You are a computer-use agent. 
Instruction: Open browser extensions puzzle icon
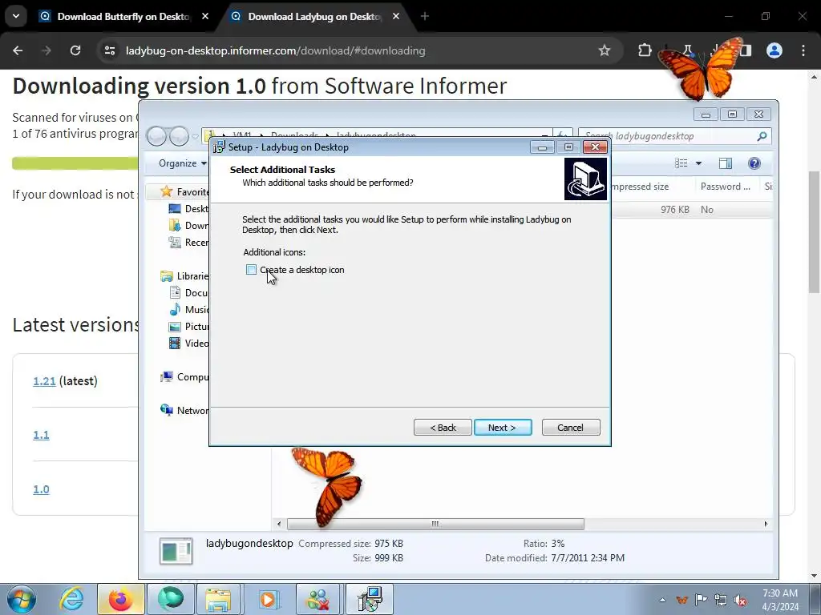coord(645,50)
